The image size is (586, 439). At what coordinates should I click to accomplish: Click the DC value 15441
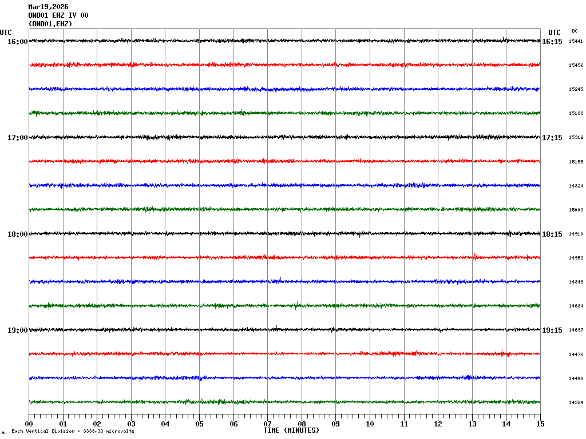coord(576,42)
